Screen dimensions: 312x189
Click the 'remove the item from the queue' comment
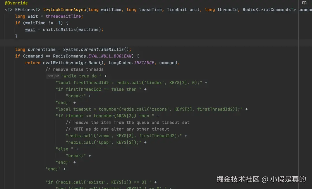(128, 123)
